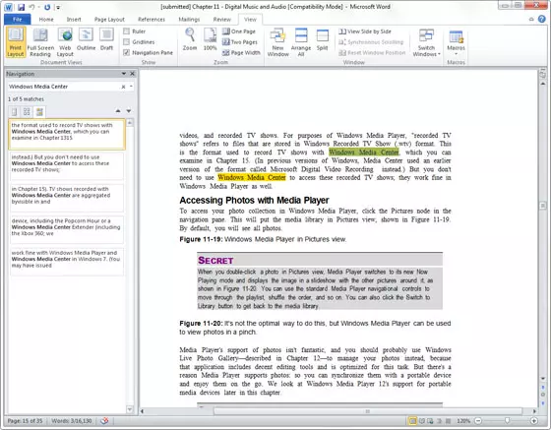Undo the last action
This screenshot has width=551, height=430.
point(31,7)
